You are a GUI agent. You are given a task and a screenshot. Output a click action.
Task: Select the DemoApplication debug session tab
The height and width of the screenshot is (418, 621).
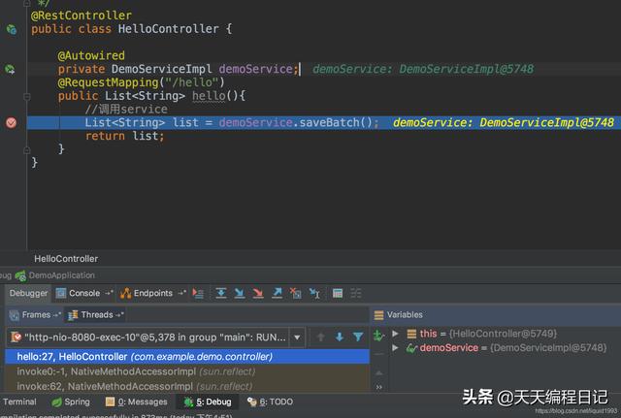point(54,275)
